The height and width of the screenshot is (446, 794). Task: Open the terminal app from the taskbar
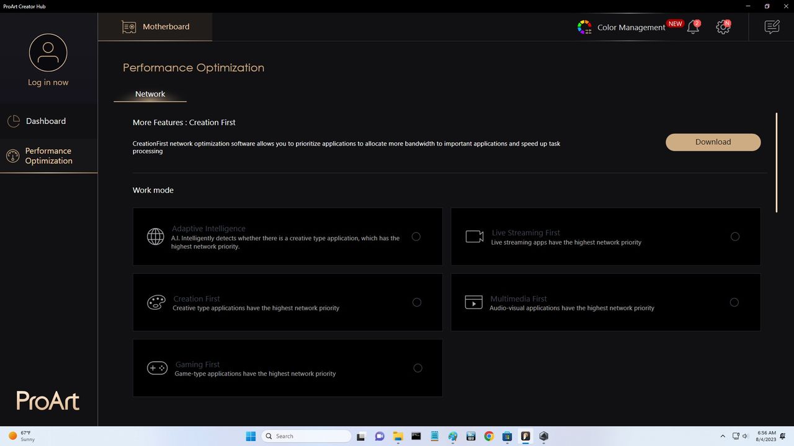[x=416, y=436]
